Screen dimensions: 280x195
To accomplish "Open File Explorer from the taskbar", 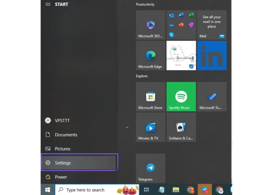I will (176, 190).
